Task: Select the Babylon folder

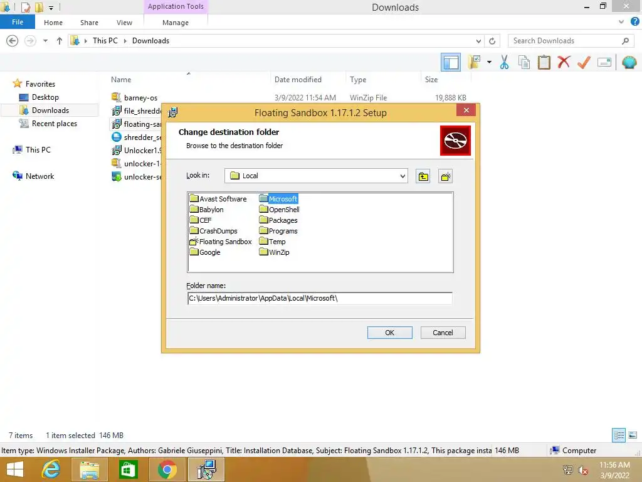Action: pyautogui.click(x=207, y=210)
